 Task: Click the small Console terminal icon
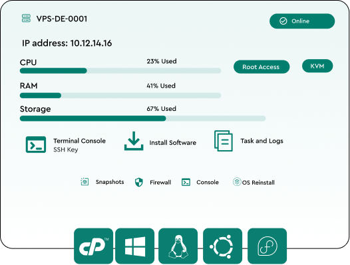186,182
